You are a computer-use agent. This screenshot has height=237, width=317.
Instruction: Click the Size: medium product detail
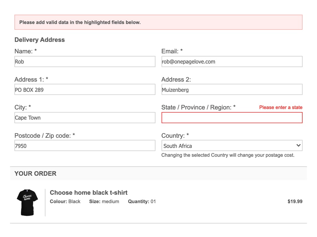[x=104, y=201]
